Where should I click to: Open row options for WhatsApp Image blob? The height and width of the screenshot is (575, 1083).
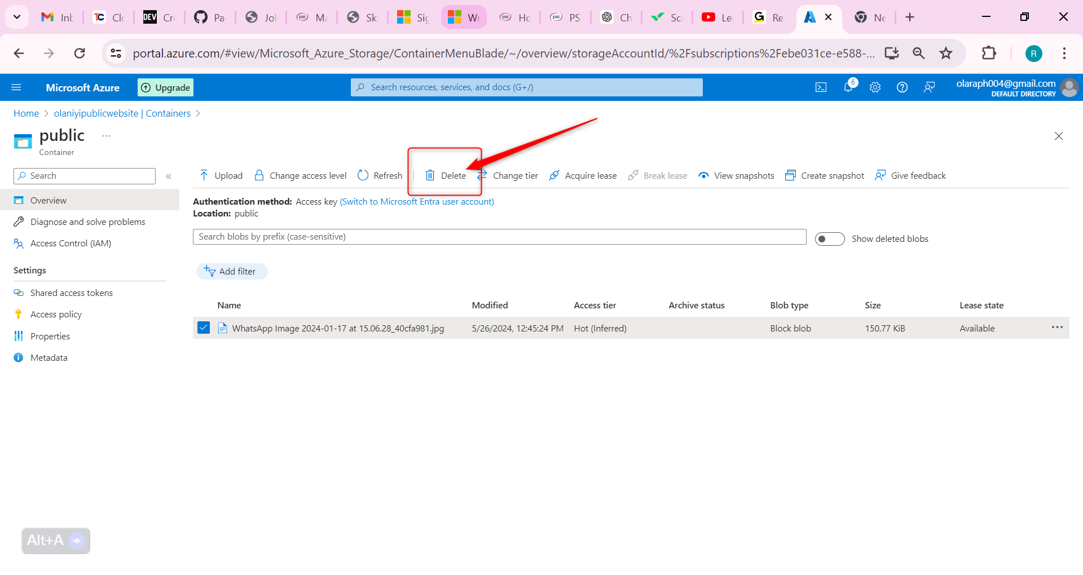point(1057,328)
